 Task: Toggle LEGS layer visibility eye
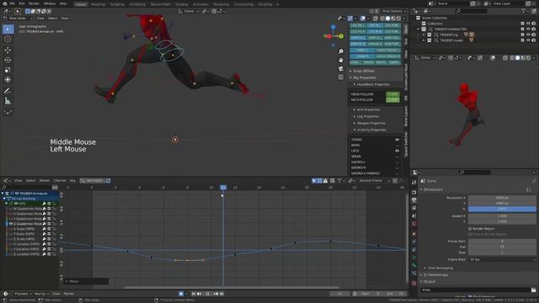point(397,151)
